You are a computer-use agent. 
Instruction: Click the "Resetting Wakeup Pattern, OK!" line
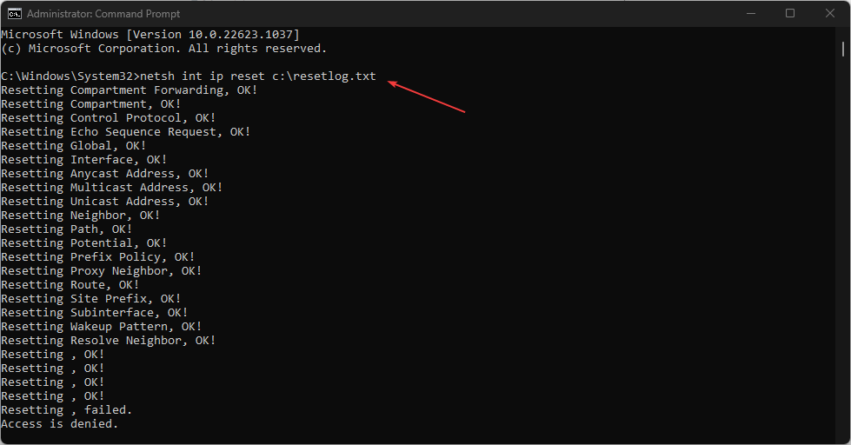101,327
